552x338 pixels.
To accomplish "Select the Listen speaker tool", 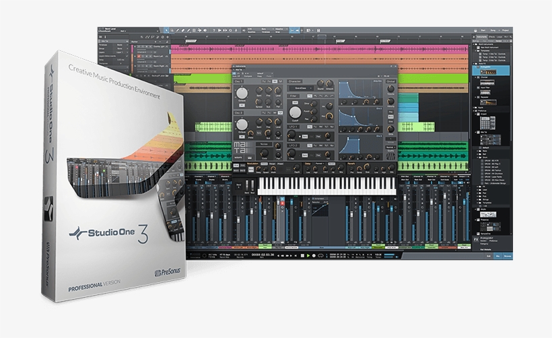I will [205, 30].
